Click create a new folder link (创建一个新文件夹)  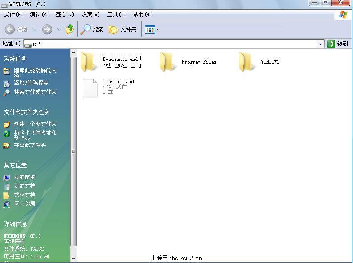(35, 124)
